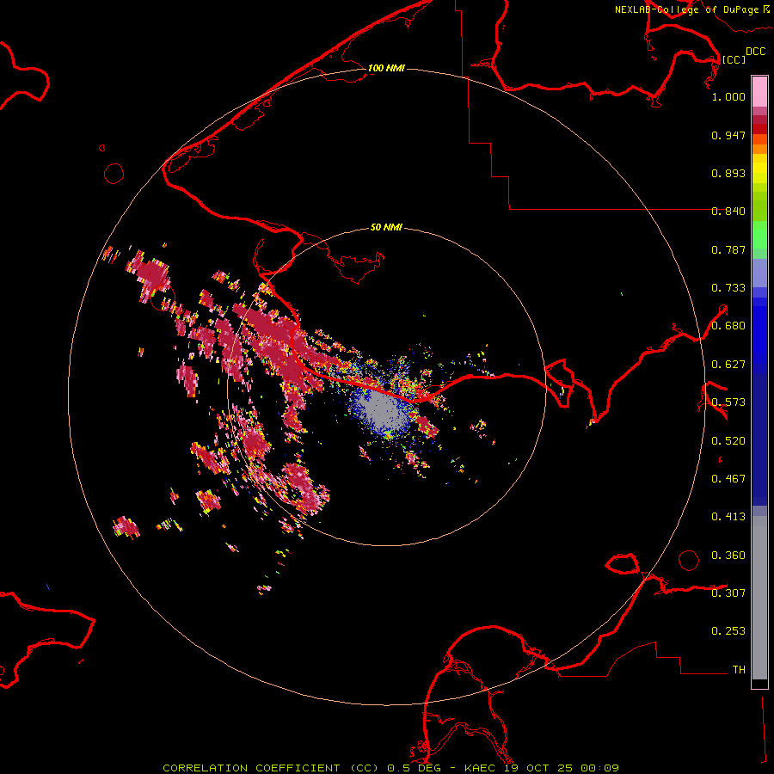Pick the dark red color bar segment
The height and width of the screenshot is (774, 774).
click(759, 128)
